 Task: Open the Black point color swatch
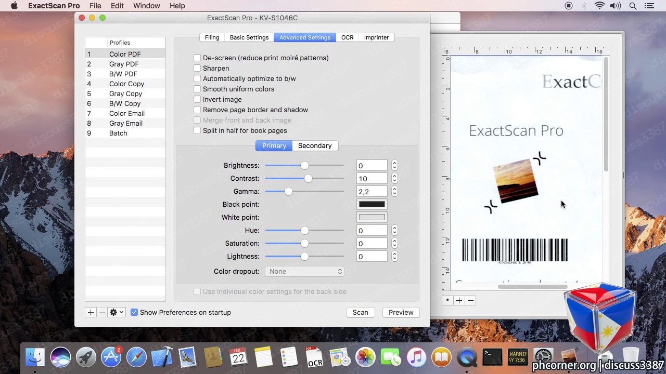[x=372, y=204]
